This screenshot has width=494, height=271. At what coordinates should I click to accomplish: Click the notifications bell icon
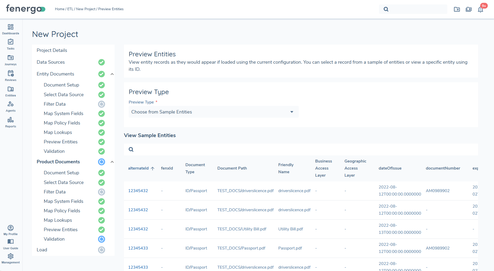[480, 9]
